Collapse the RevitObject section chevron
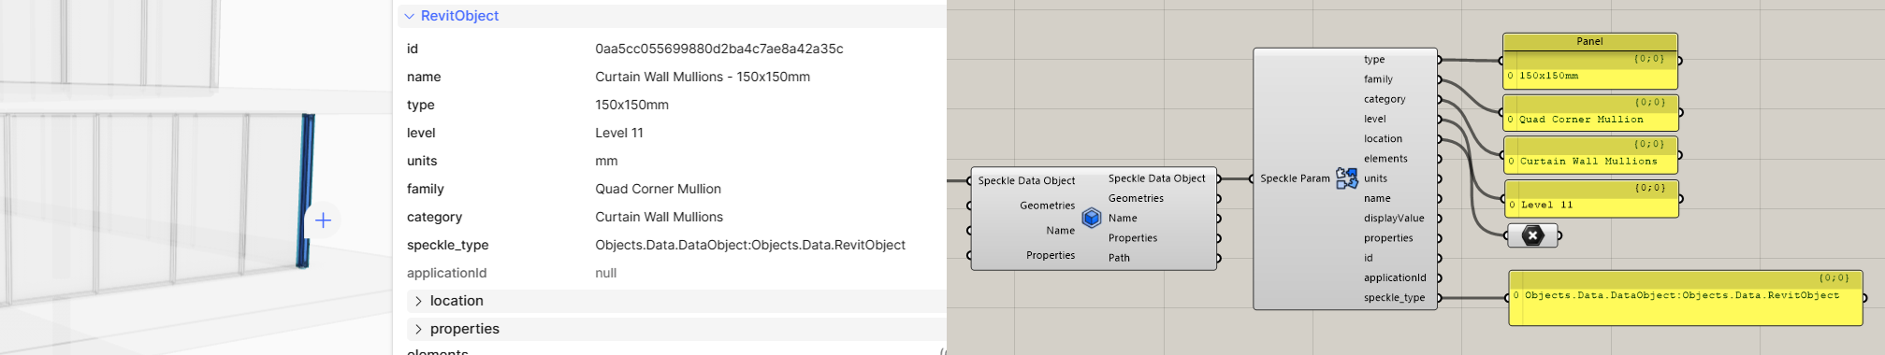 coord(409,16)
